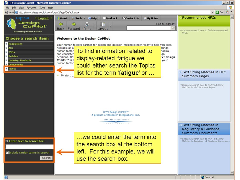Viewport: 240px width, 180px height.
Task: Enable Include similar terms in search
Action: coord(7,152)
